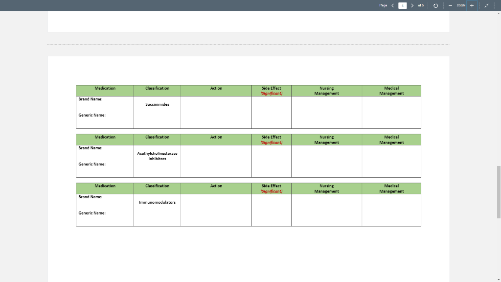Click 'Nursing Management' header in the Acethylcholinesterase Inhibitors table

coord(326,140)
